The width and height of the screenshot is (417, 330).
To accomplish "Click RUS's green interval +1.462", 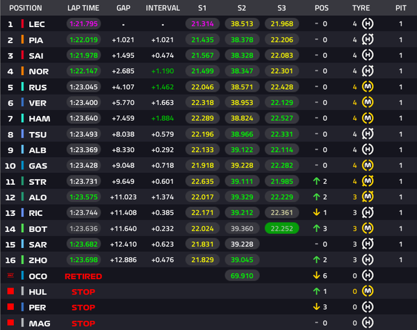I will (x=163, y=87).
